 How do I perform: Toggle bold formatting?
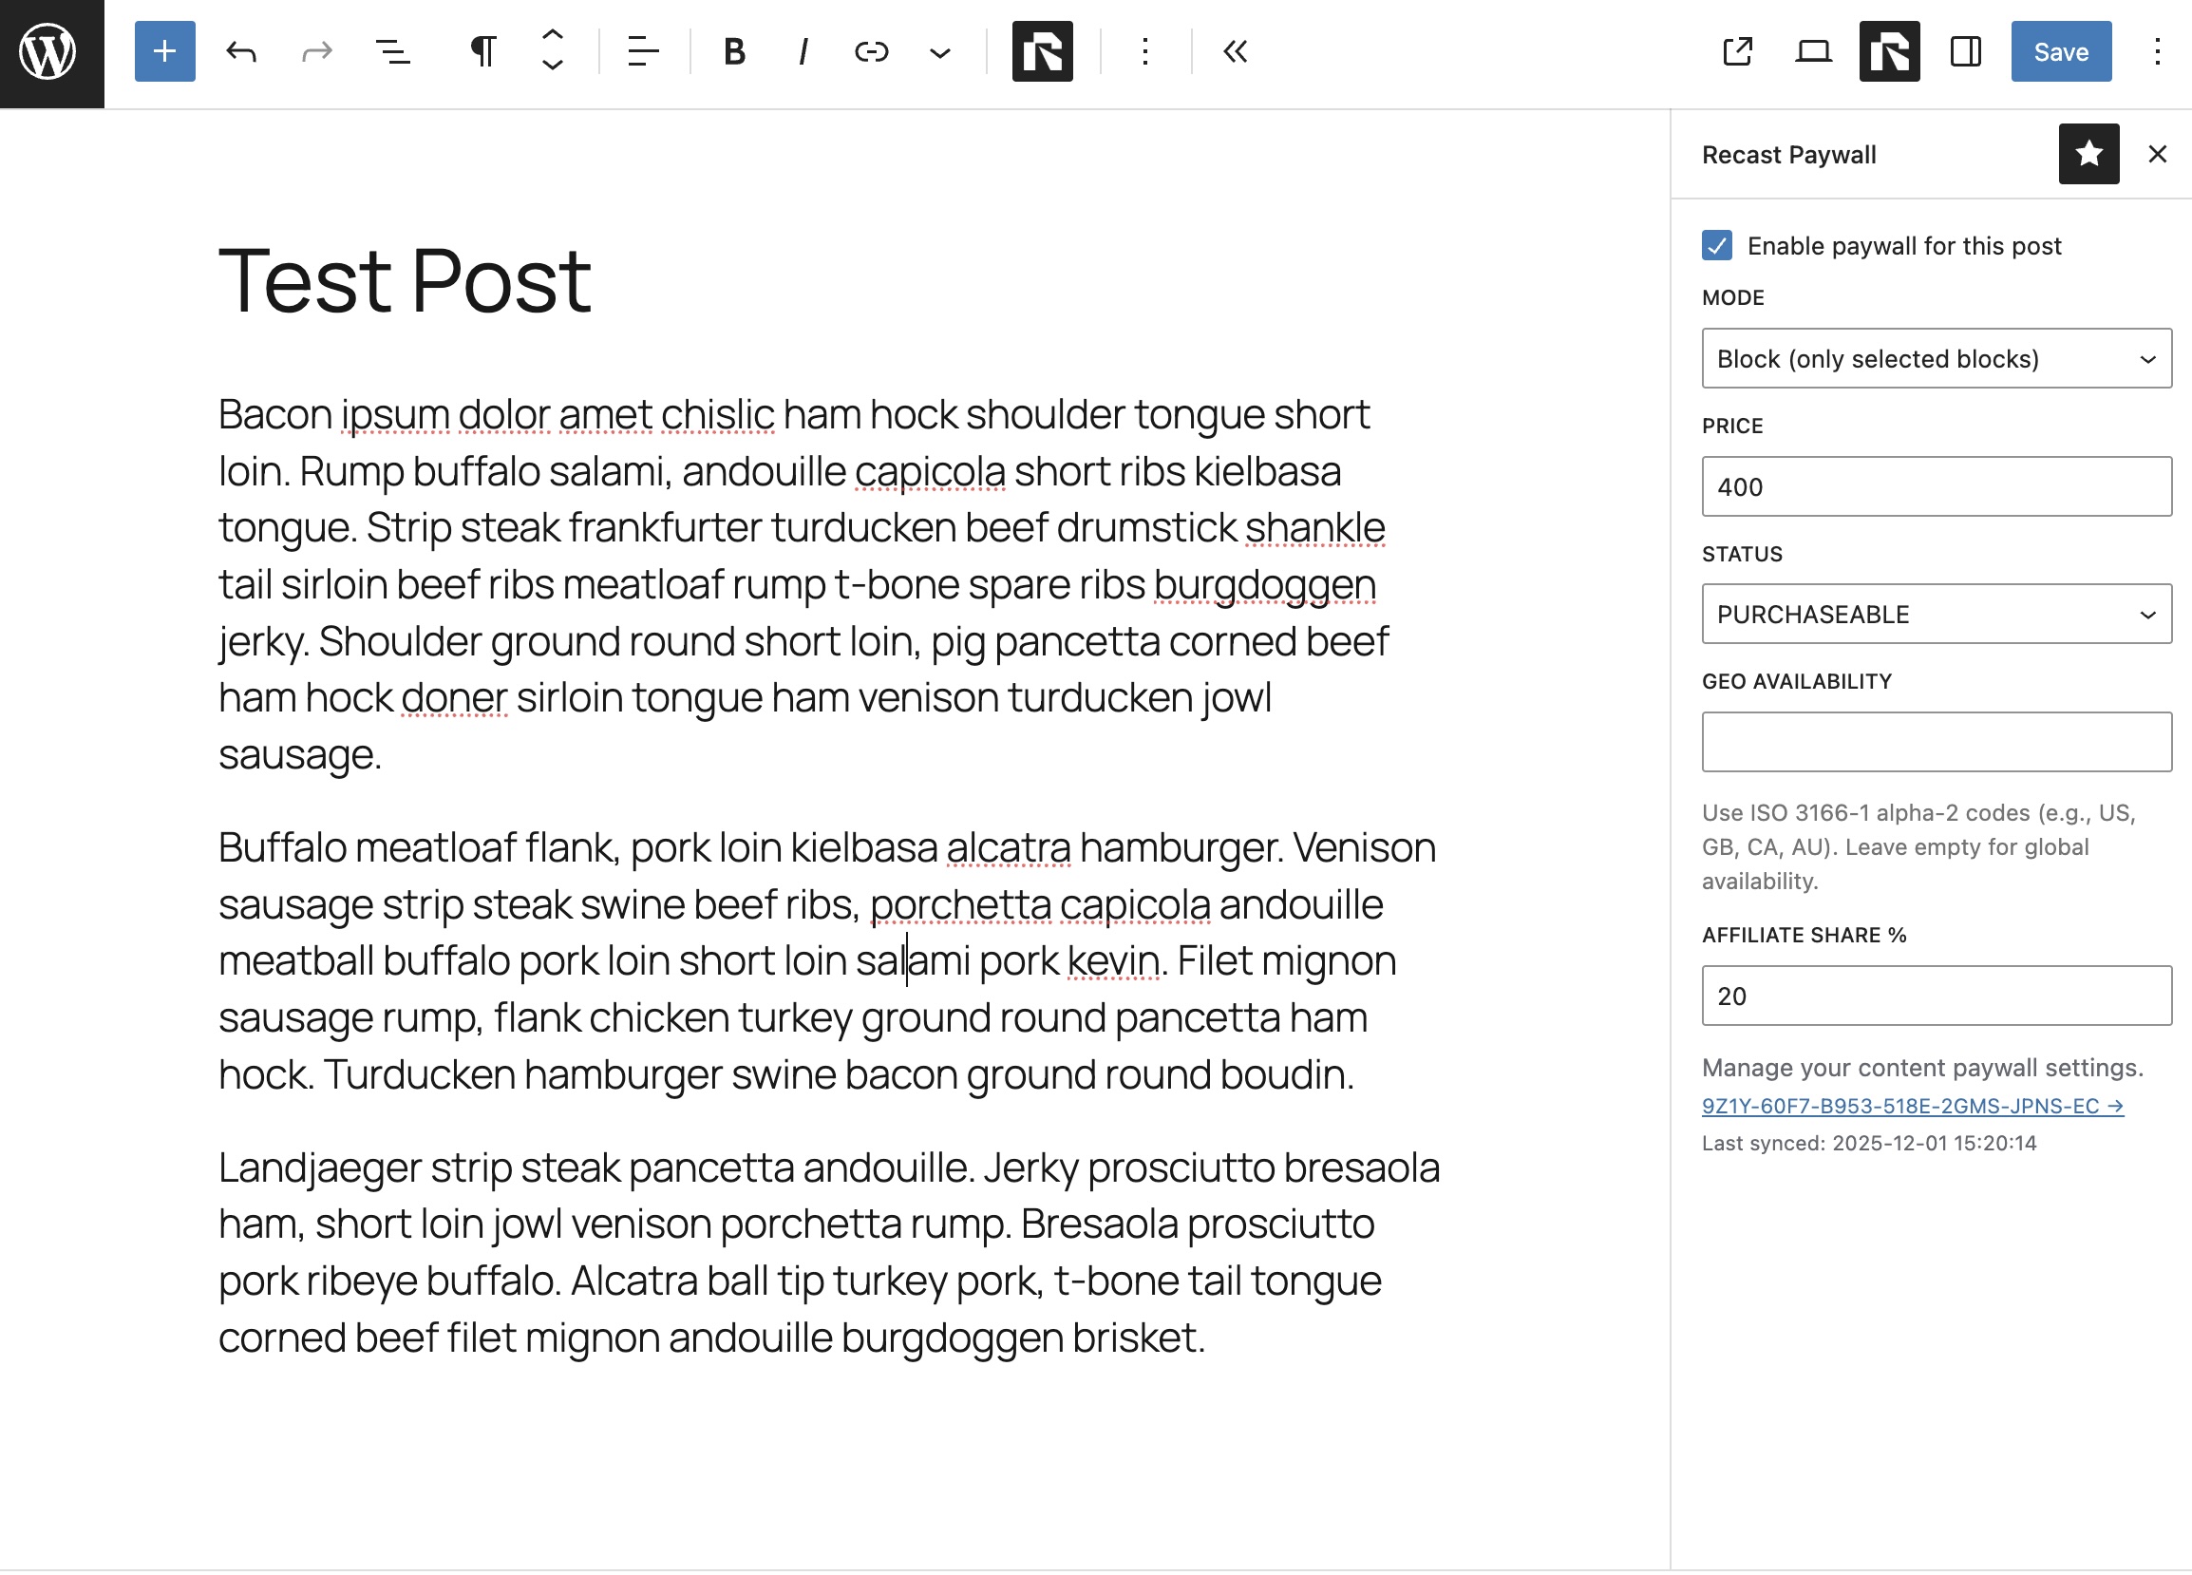tap(734, 52)
